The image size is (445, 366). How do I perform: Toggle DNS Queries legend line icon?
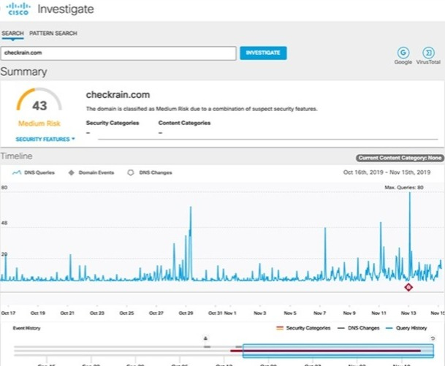tap(17, 172)
